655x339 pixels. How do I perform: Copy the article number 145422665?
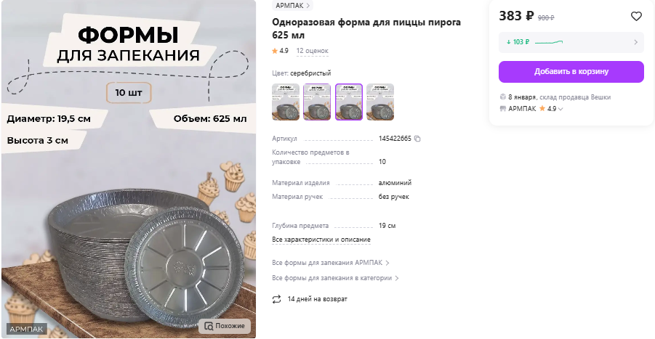point(417,139)
